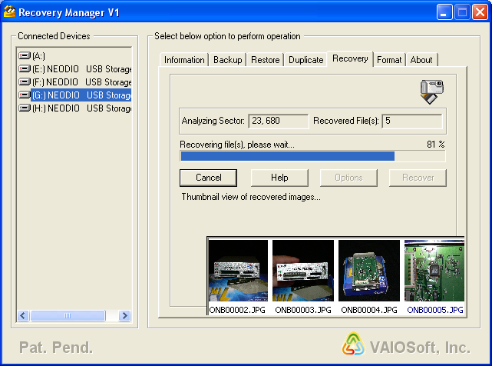Screen dimensions: 492x366
Task: Click the ONB00003.JPG file name
Action: (x=303, y=310)
